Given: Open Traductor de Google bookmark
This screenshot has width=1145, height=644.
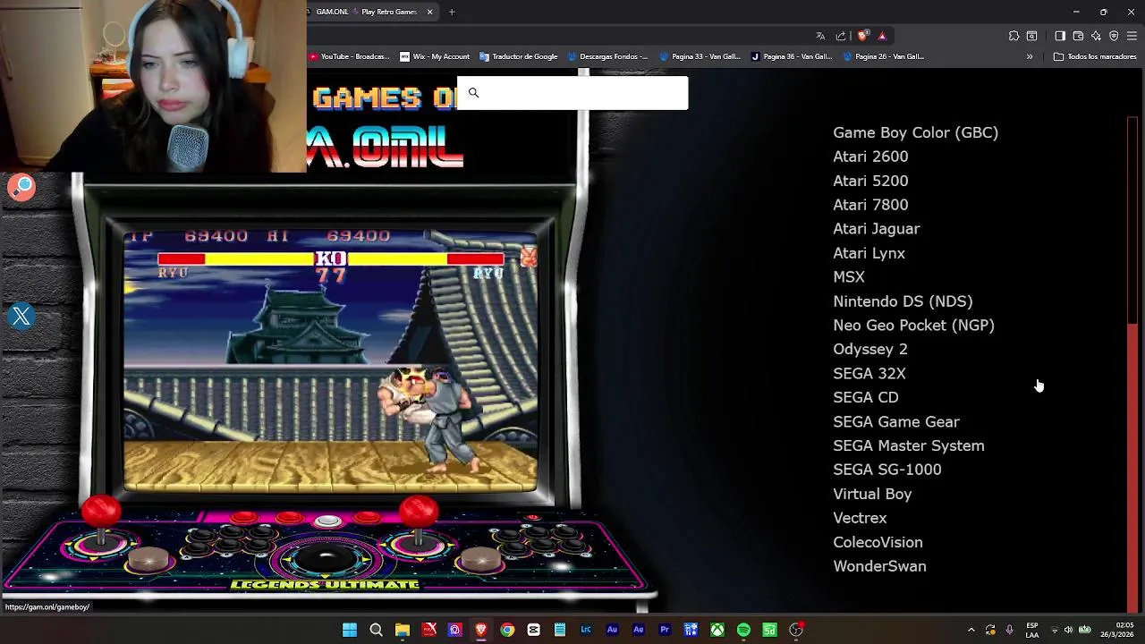Looking at the screenshot, I should tap(519, 56).
